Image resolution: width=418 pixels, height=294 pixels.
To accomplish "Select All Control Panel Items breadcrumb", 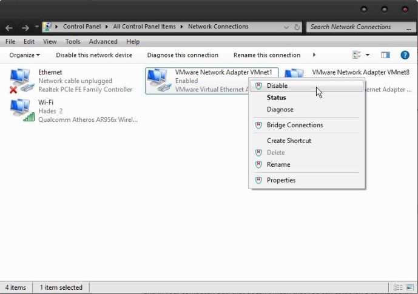I will click(x=144, y=27).
